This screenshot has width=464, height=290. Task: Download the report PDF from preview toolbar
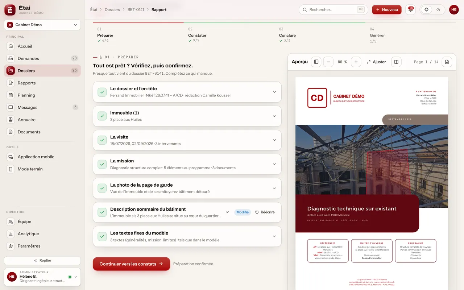coord(447,62)
